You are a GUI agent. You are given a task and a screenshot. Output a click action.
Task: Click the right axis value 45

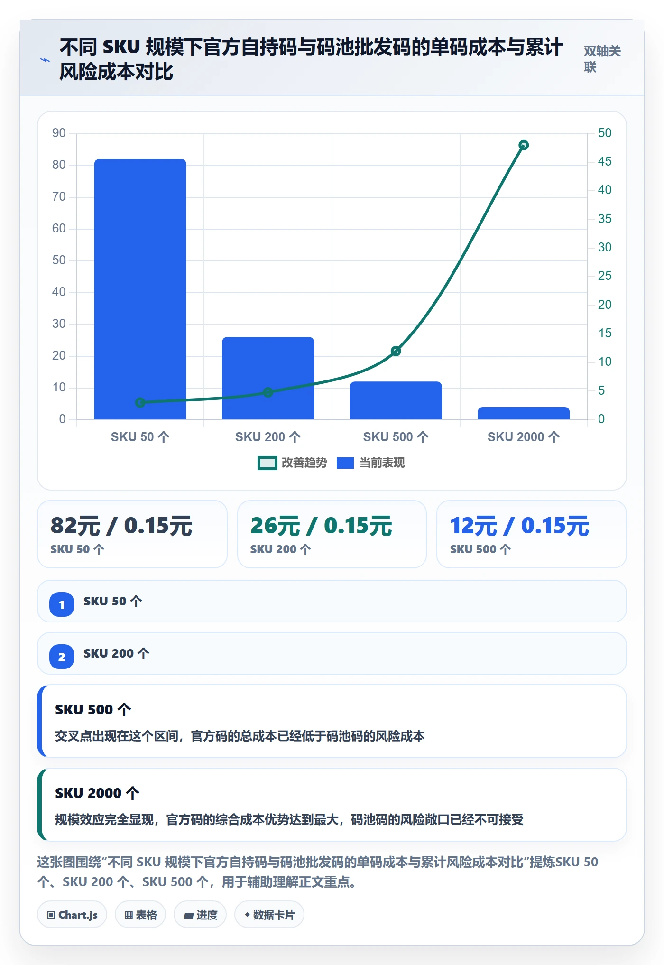pos(605,161)
